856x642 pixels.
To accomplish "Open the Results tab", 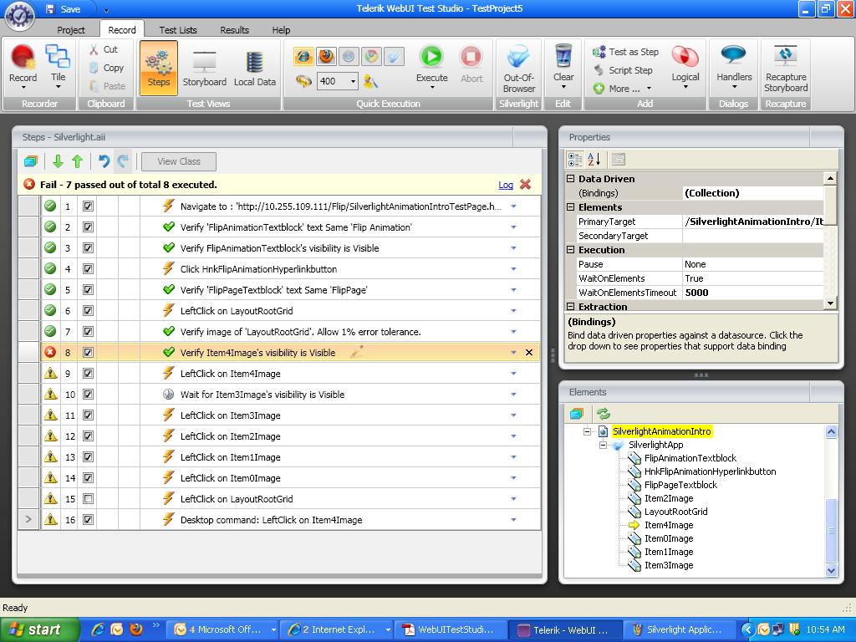I will pos(234,30).
